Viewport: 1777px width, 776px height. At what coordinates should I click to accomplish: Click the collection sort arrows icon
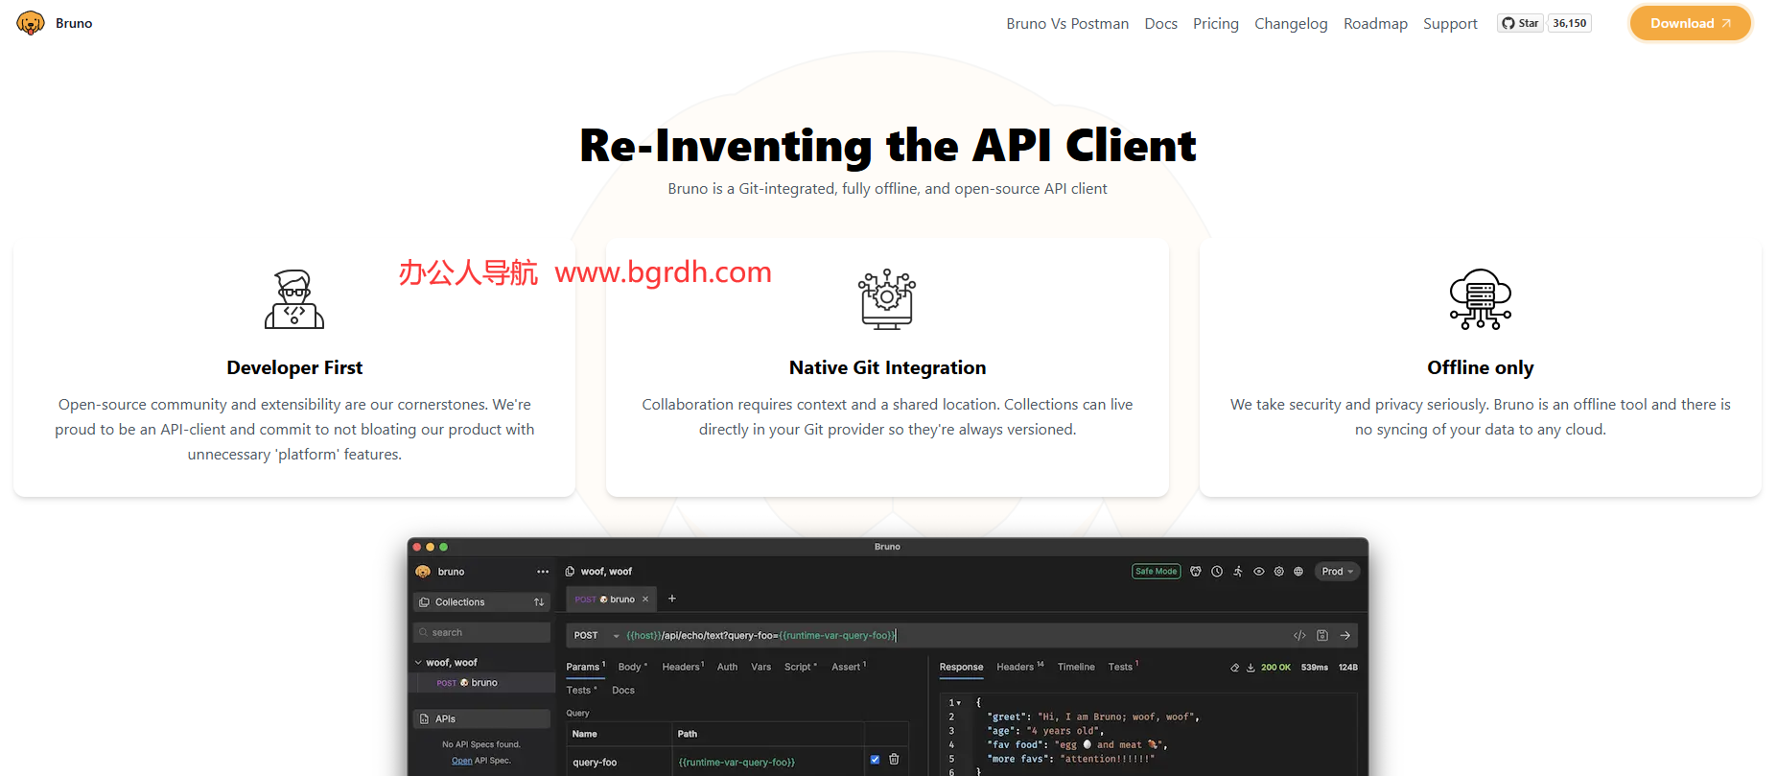pyautogui.click(x=539, y=602)
